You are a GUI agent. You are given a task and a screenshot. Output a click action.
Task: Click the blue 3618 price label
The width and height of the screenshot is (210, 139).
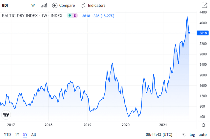(x=203, y=33)
